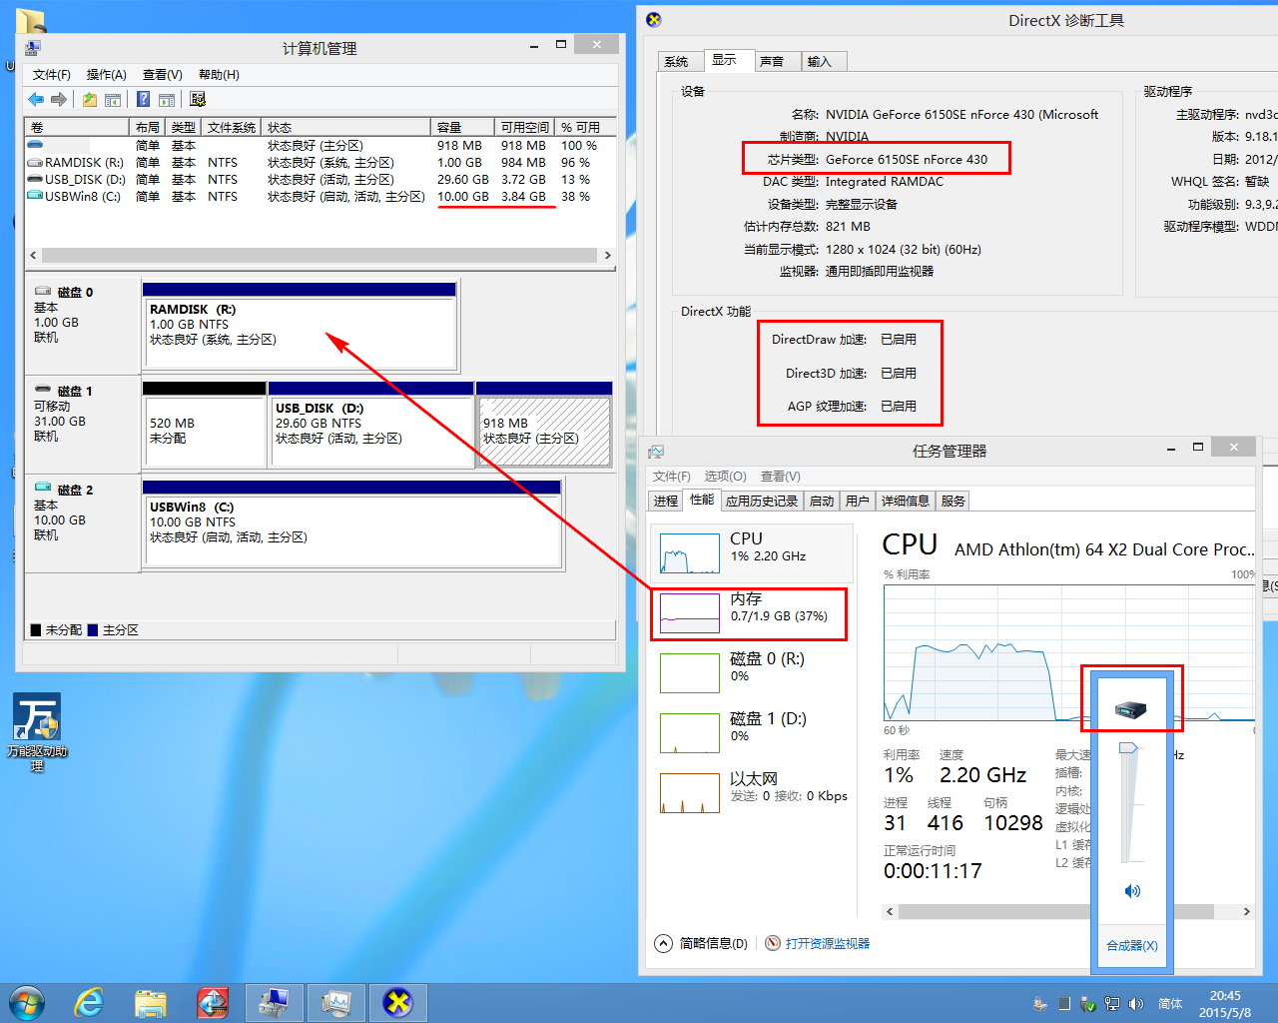1278x1023 pixels.
Task: Sort volumes by the 可用空间 column header
Action: (x=524, y=127)
